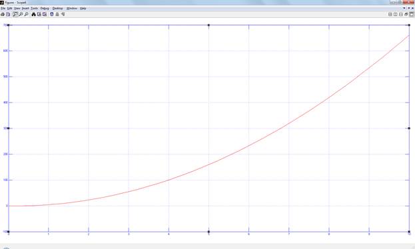The image size is (415, 249).
Task: Click the top-center axes selection handle
Action: point(208,25)
